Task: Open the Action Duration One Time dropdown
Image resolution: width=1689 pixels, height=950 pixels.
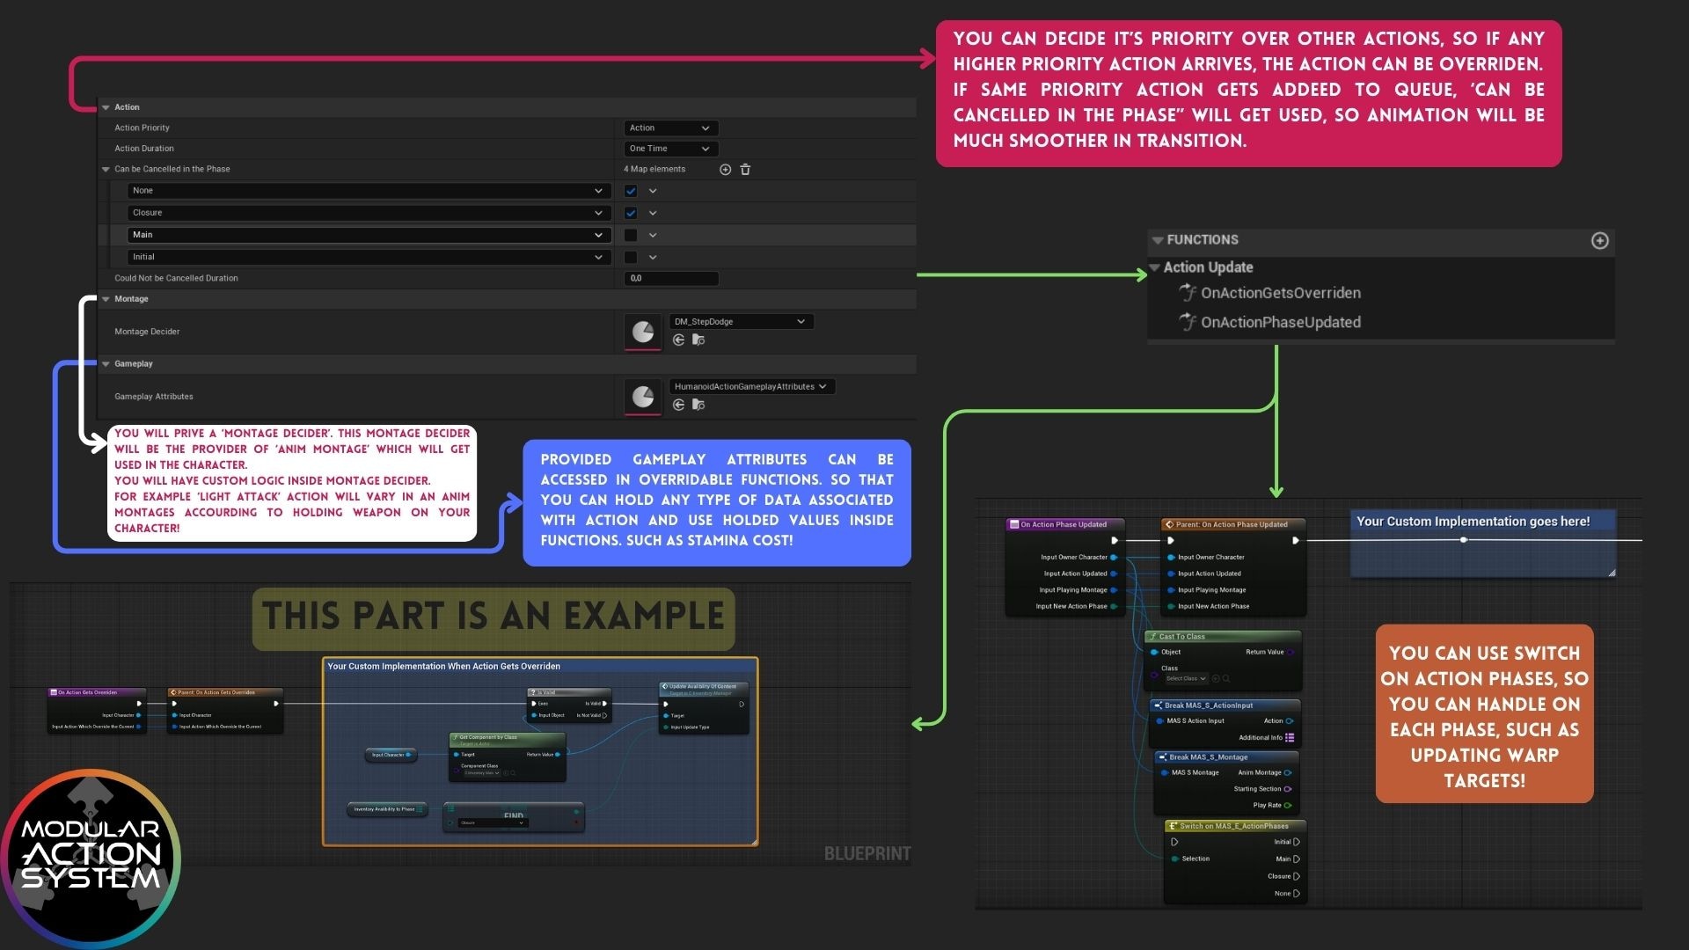Action: click(x=670, y=148)
